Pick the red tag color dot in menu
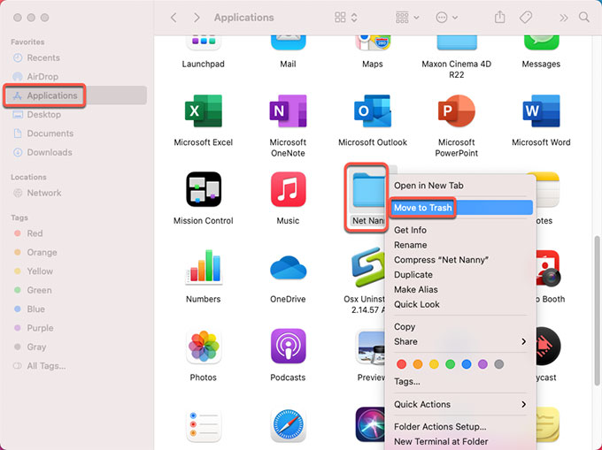The height and width of the screenshot is (450, 602). pyautogui.click(x=401, y=364)
